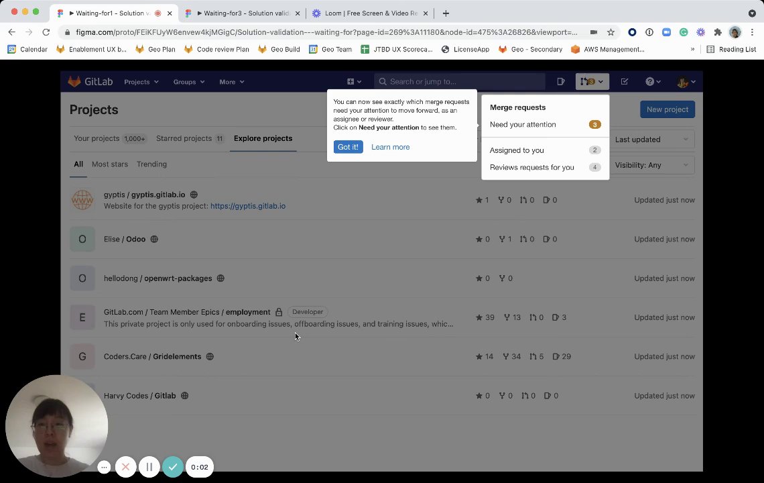Open the Geo Plan bookmark
This screenshot has height=483, width=764.
(155, 49)
